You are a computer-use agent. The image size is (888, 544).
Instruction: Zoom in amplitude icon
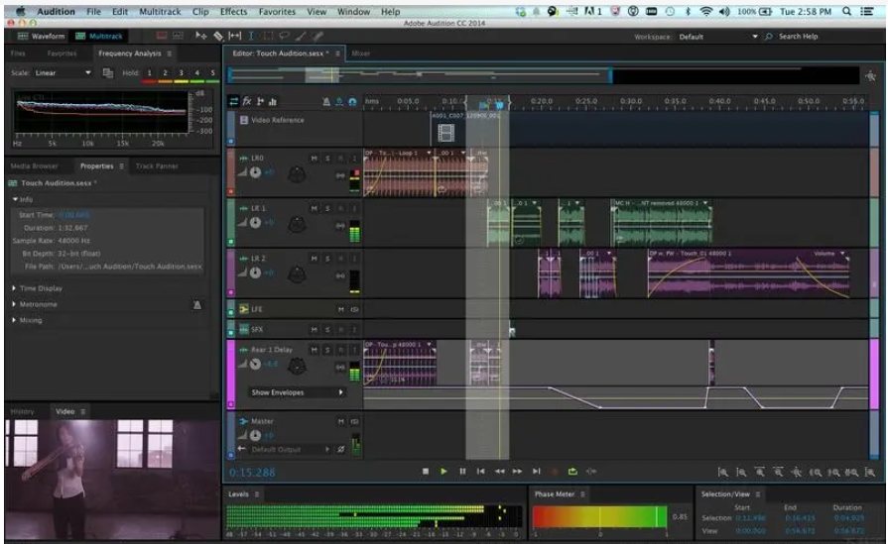click(x=722, y=473)
